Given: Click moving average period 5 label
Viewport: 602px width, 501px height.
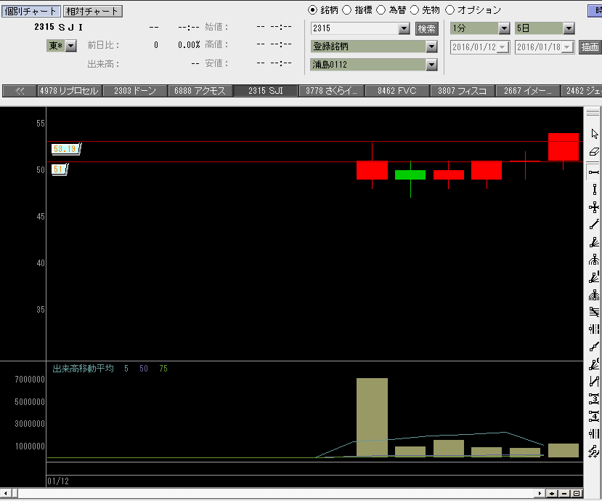Looking at the screenshot, I should click(x=126, y=369).
